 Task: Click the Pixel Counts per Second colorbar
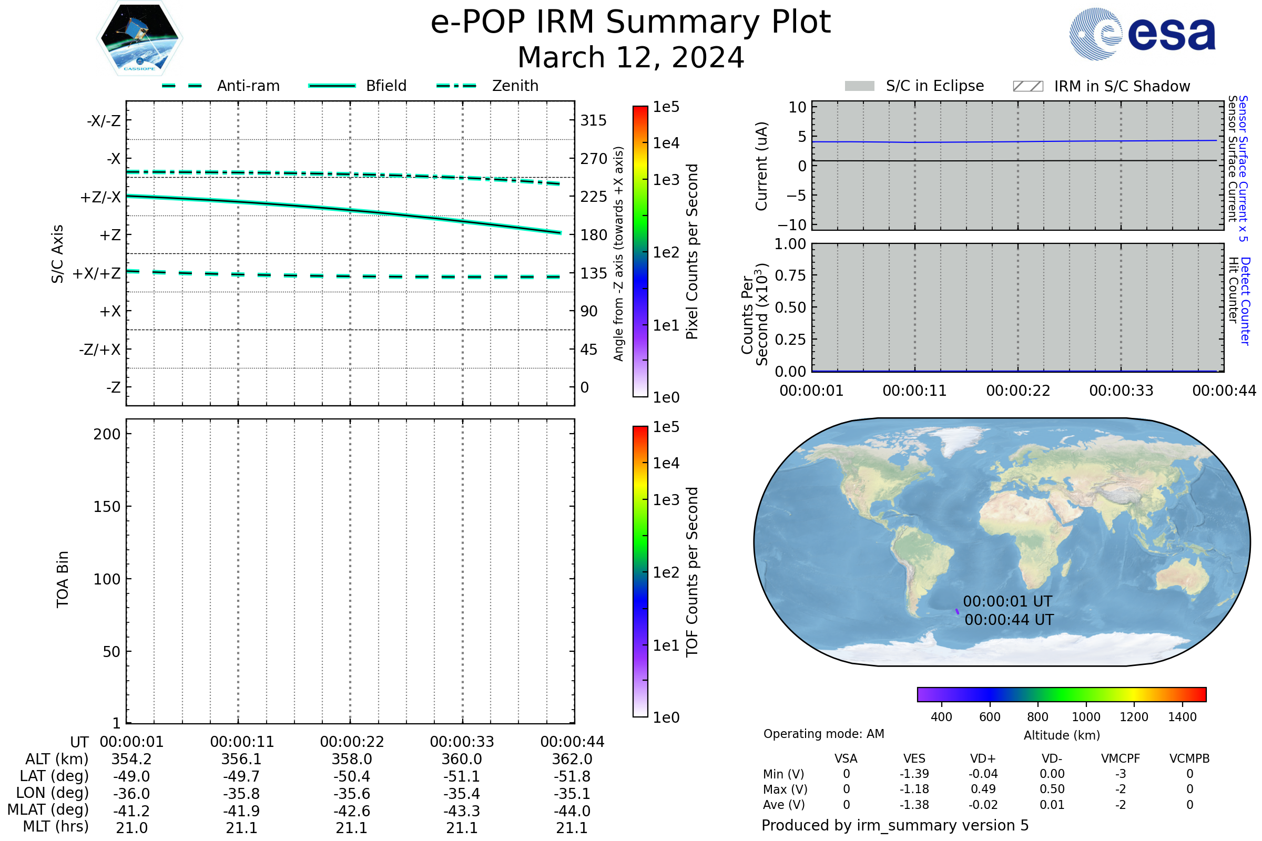[640, 251]
